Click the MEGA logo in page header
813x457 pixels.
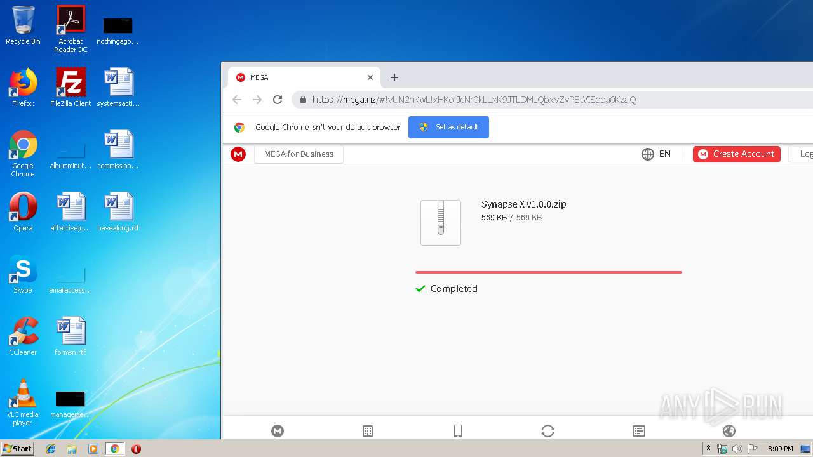[x=238, y=154]
